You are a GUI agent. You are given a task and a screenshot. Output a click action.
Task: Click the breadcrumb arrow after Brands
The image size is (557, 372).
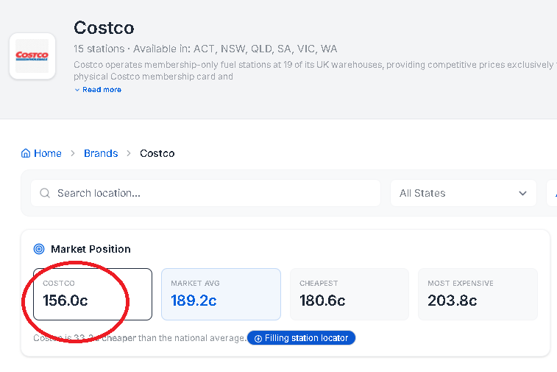(x=129, y=153)
